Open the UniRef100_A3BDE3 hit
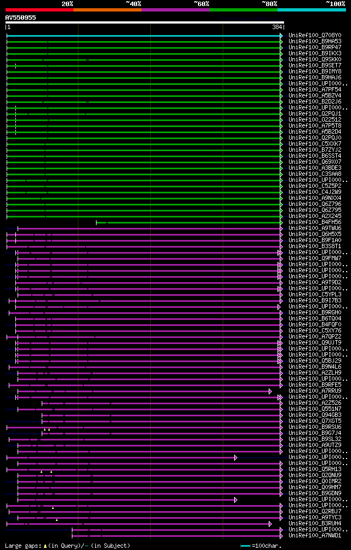Viewport: 351px width, 550px height. [315, 168]
